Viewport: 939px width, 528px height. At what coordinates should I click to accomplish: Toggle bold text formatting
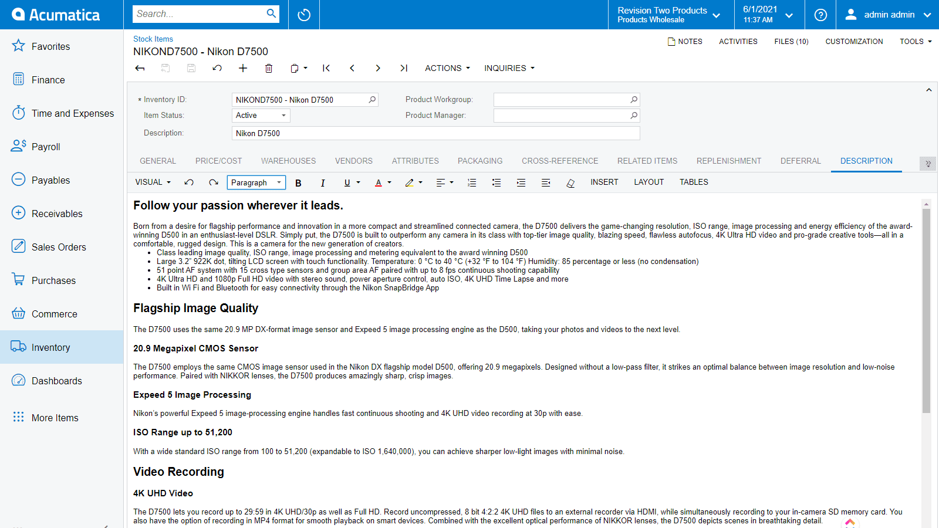point(298,182)
